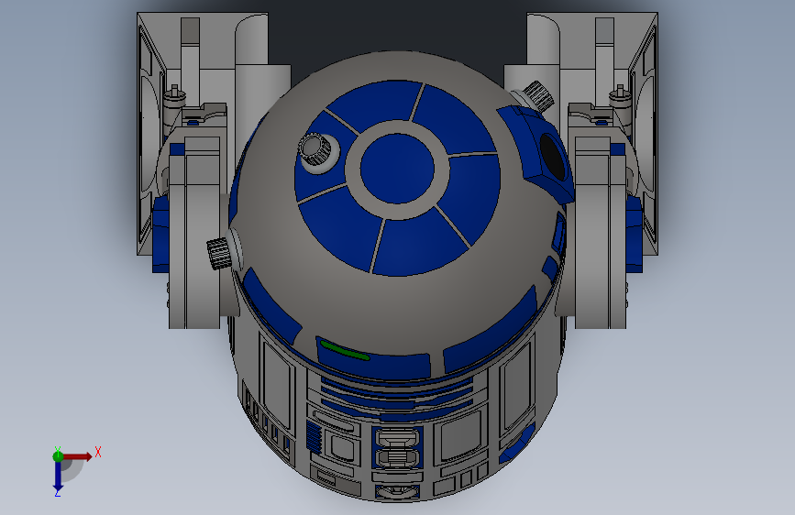Select the knurled knob above the blue eye housing

pyautogui.click(x=538, y=95)
